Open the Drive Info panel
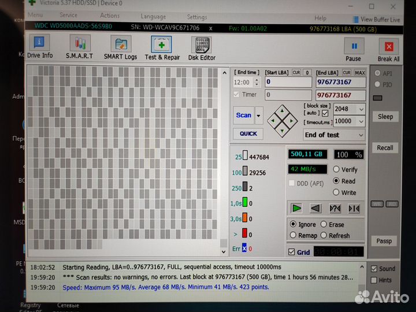 [x=39, y=47]
